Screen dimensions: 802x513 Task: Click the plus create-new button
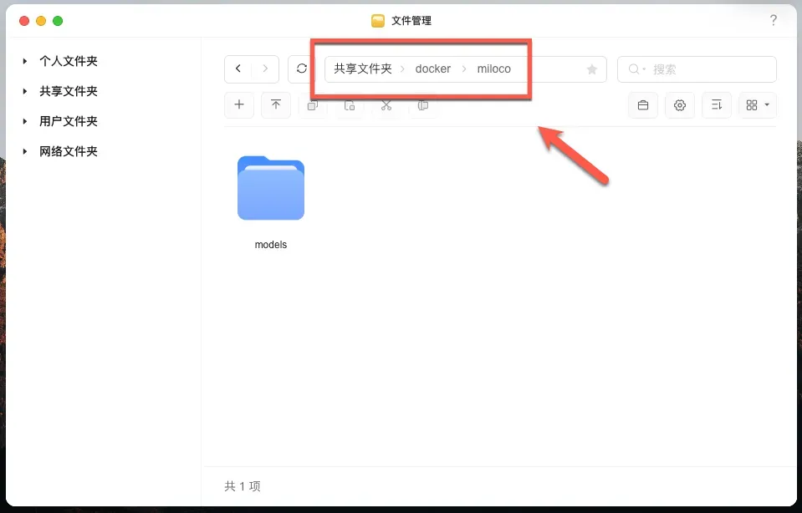tap(239, 105)
